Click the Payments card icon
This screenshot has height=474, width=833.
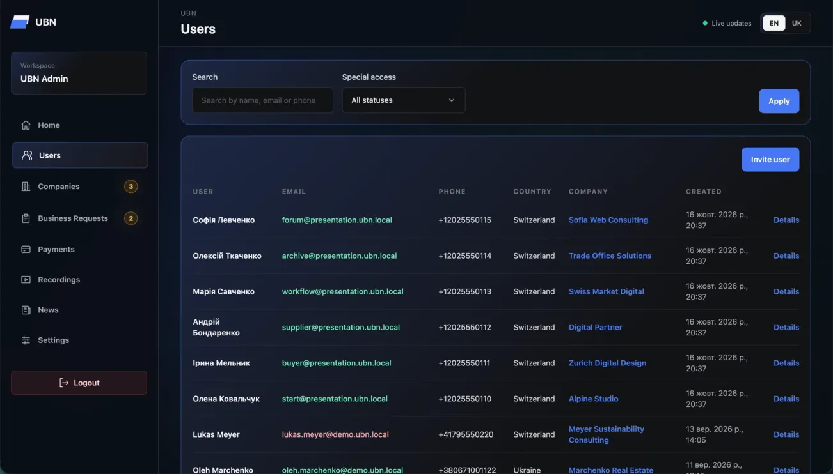[x=26, y=249]
